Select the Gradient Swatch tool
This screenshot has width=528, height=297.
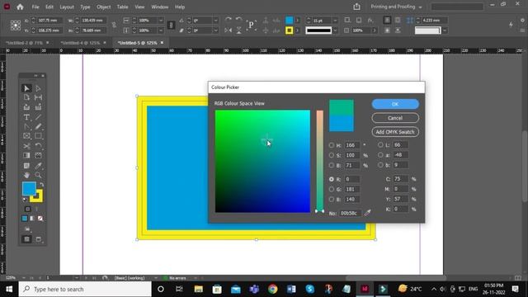pos(26,156)
